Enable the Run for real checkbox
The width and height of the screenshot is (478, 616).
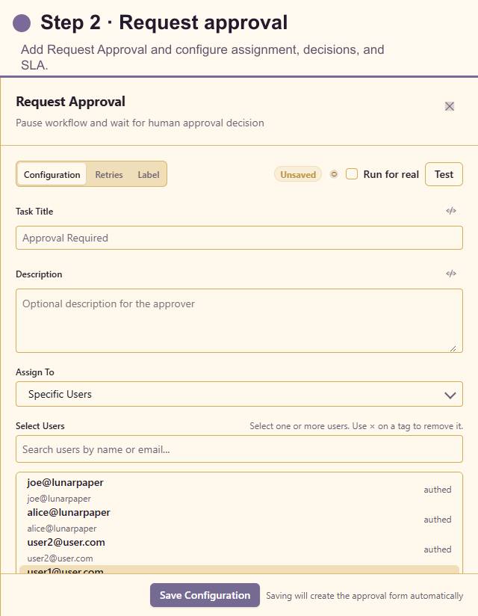pos(352,174)
